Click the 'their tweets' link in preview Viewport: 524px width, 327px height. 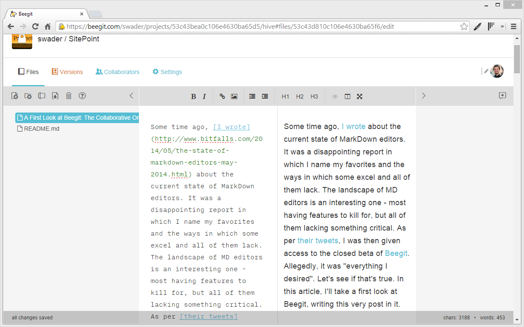click(x=318, y=241)
